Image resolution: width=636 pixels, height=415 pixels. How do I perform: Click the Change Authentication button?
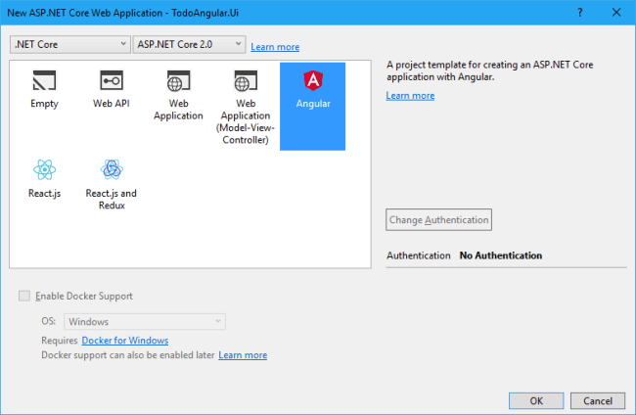pyautogui.click(x=439, y=220)
